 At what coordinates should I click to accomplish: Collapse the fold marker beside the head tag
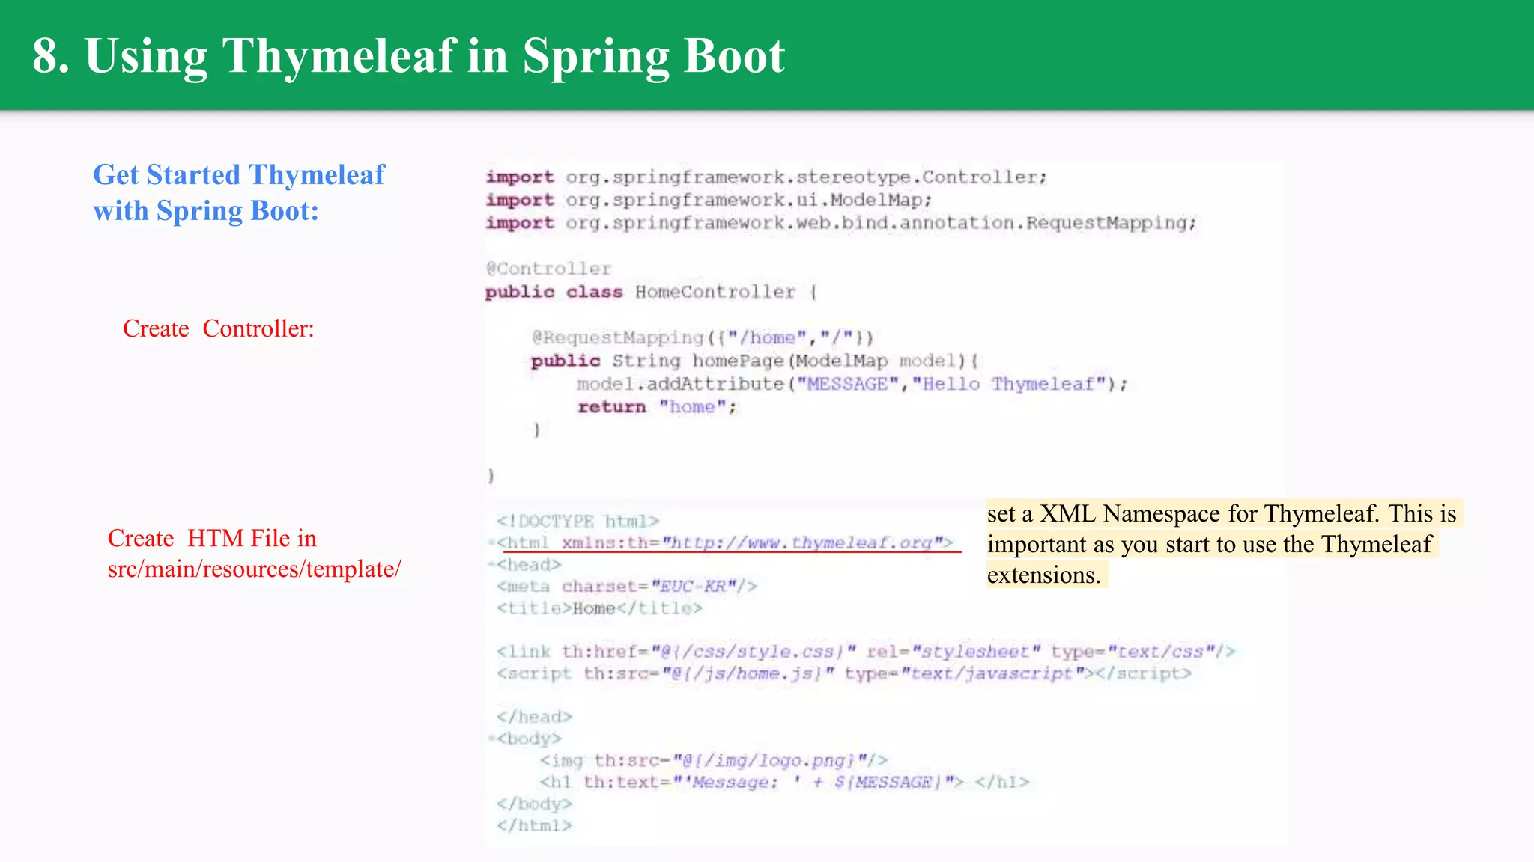click(491, 564)
